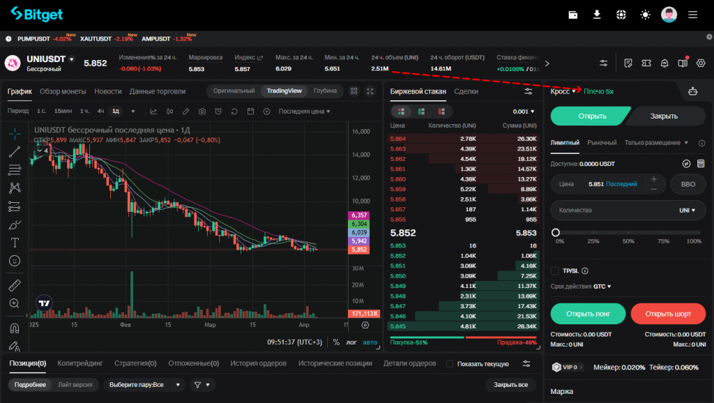The height and width of the screenshot is (403, 714).
Task: Switch to Лайт версия view
Action: [75, 385]
